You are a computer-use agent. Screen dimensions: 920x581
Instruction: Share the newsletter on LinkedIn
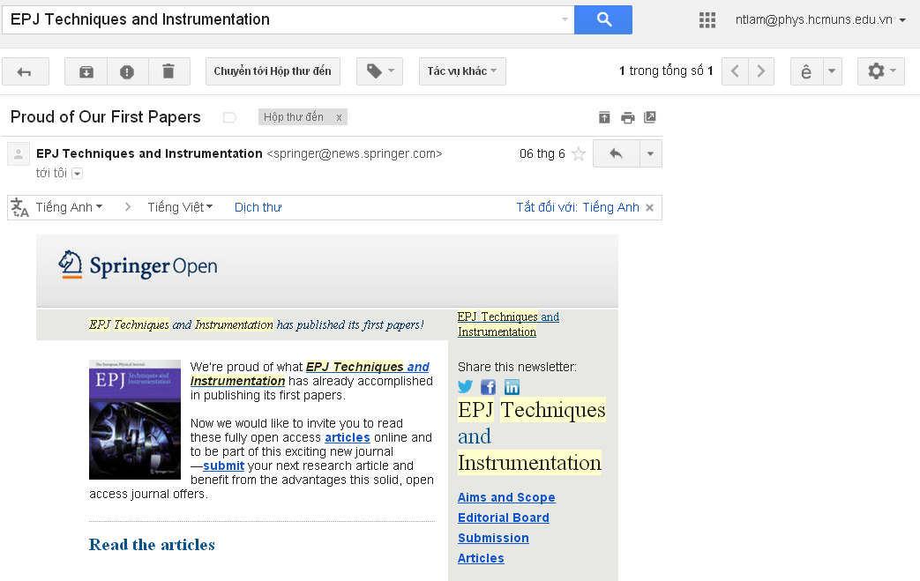coord(512,387)
